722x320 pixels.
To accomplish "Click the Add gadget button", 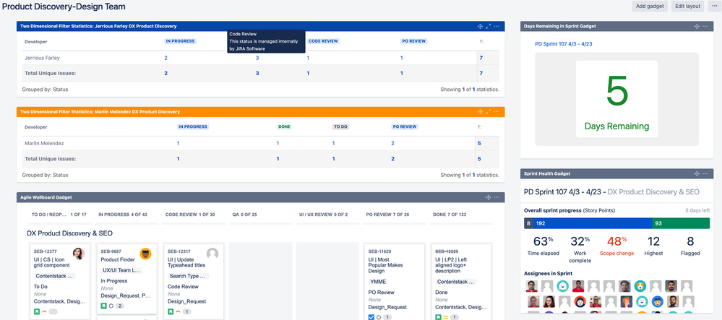I will click(650, 6).
